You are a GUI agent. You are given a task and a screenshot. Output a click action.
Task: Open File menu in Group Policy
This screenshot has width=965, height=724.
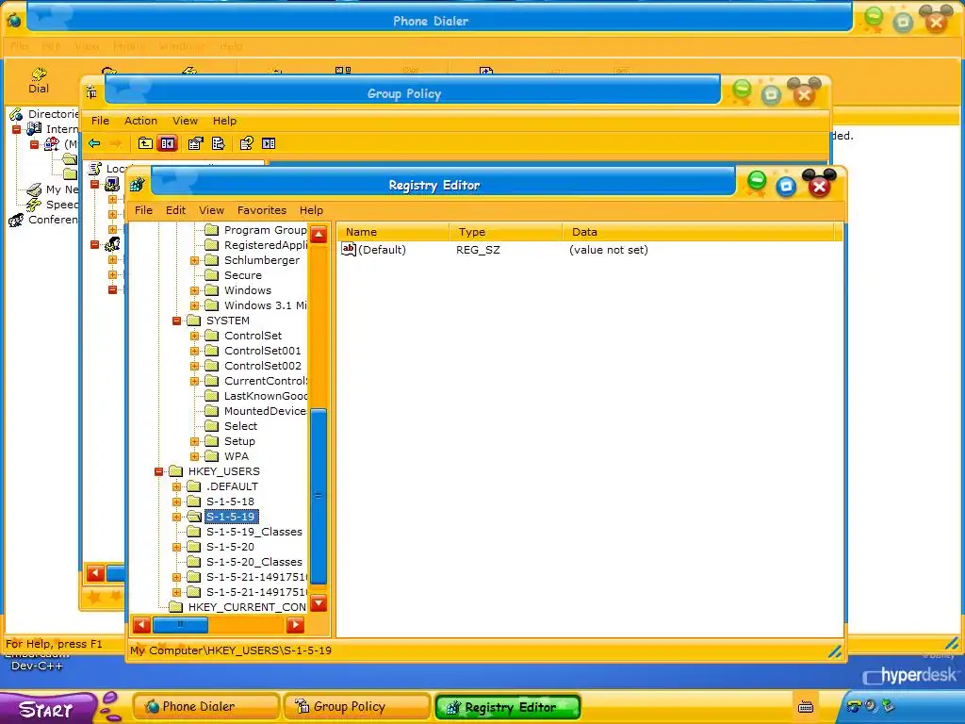point(100,121)
